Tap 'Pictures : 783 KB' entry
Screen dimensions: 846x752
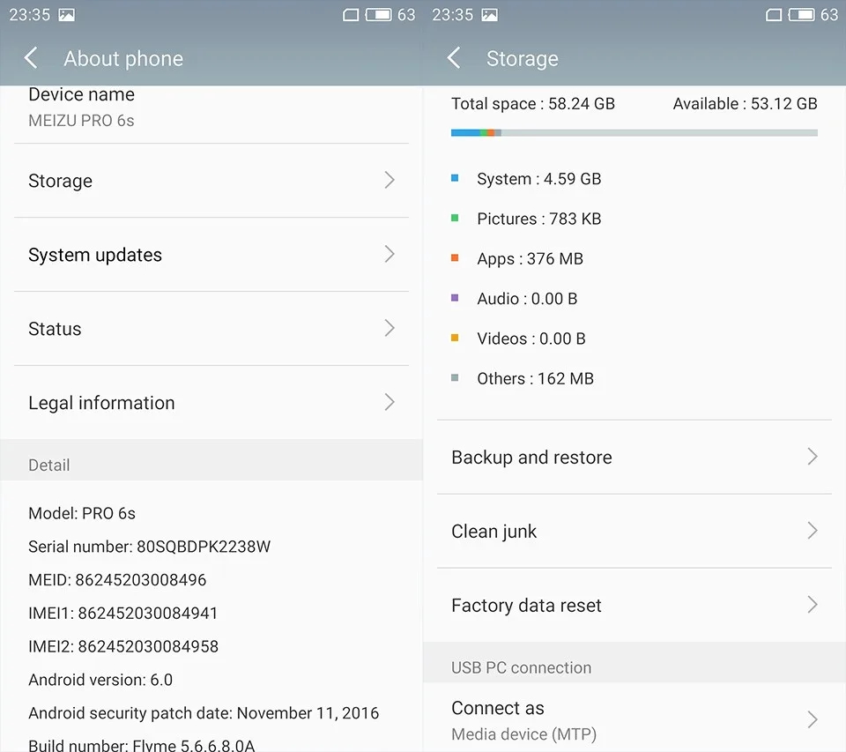point(539,219)
